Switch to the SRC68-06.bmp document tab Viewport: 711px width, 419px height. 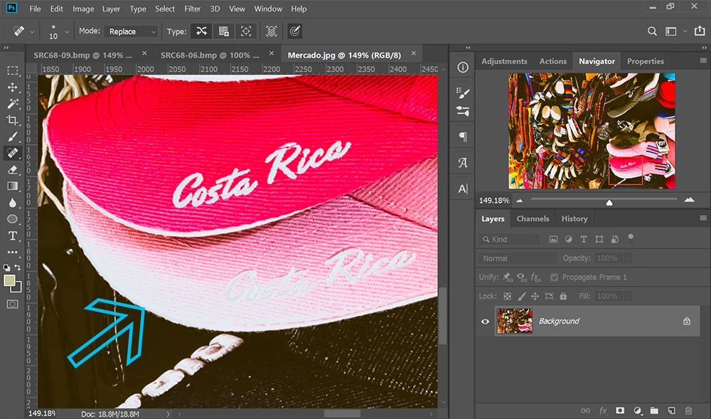tap(210, 55)
